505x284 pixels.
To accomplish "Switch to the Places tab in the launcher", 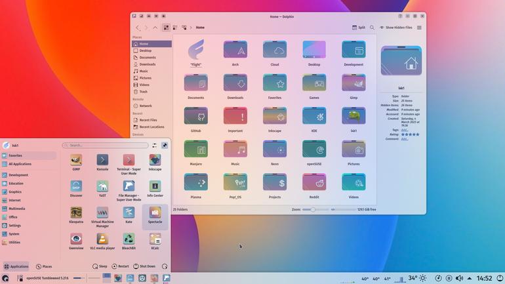I will (44, 266).
